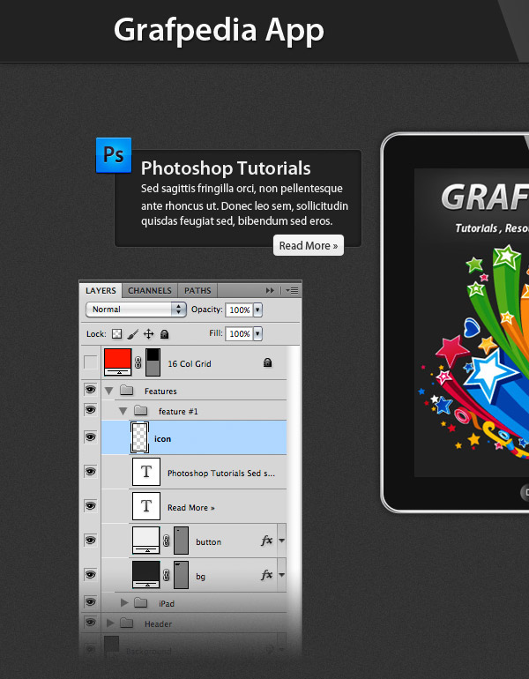Image resolution: width=529 pixels, height=679 pixels.
Task: Click the Grafpedia App header title
Action: click(219, 30)
